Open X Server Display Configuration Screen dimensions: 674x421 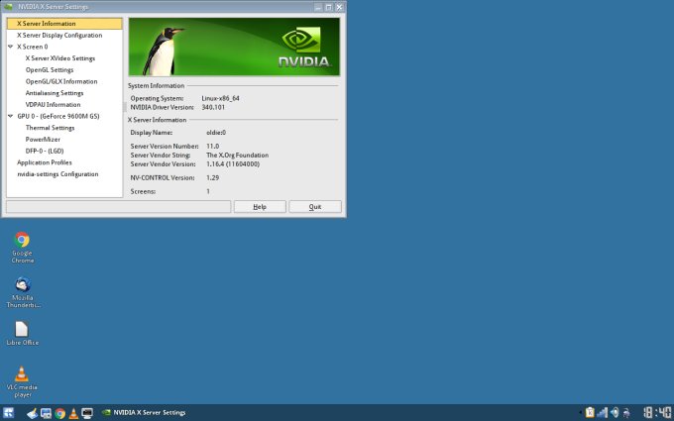coord(59,36)
